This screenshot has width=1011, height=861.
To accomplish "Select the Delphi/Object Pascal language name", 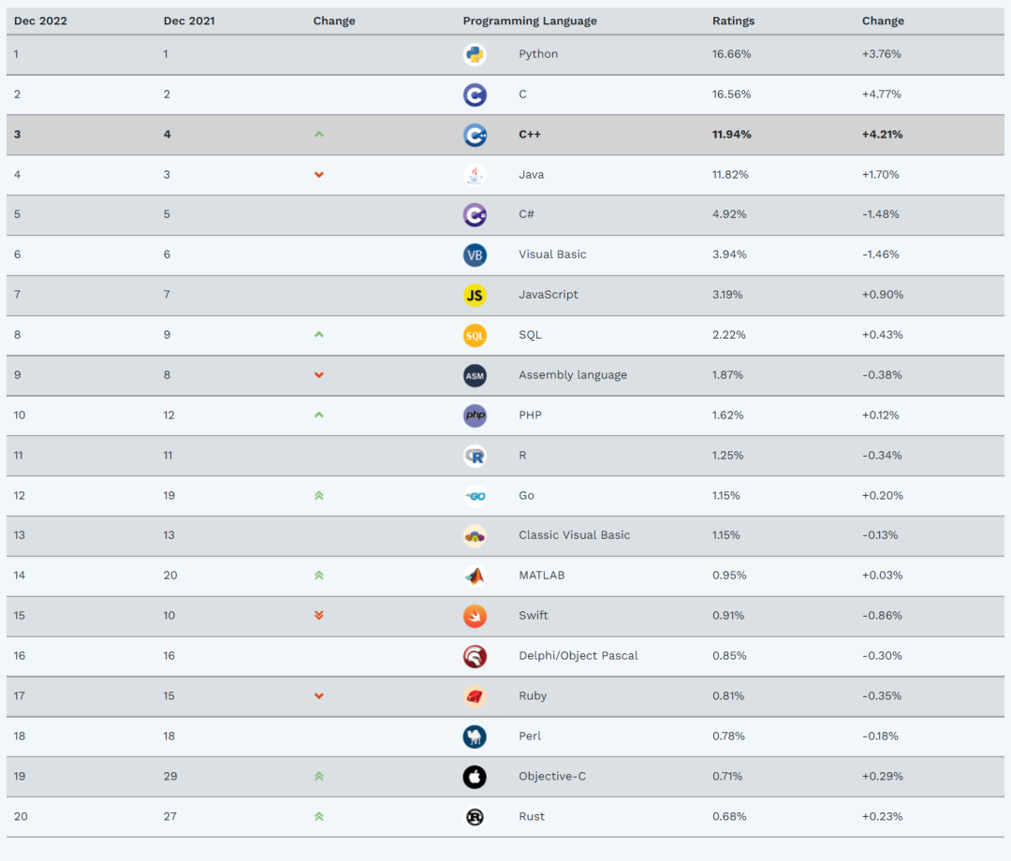I will click(x=578, y=655).
